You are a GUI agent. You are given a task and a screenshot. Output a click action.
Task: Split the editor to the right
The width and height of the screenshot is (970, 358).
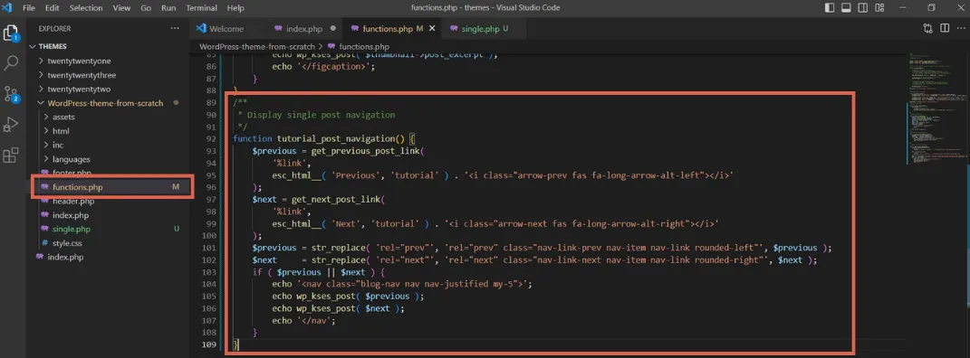pos(945,28)
